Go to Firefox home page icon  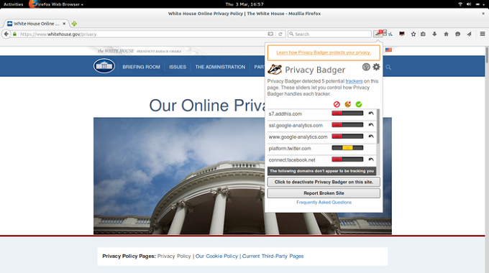(x=446, y=34)
